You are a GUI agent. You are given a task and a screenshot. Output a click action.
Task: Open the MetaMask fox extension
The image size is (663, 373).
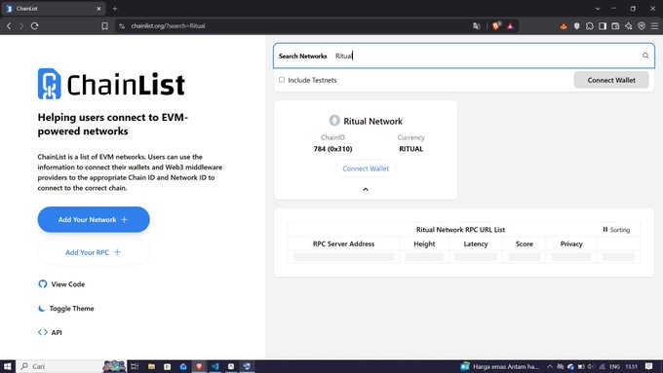point(564,26)
